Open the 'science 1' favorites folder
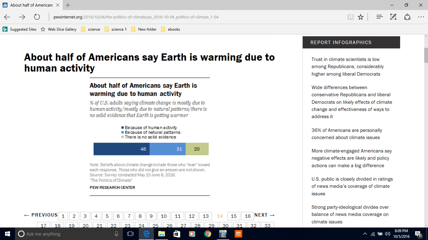This screenshot has height=240, width=428. click(116, 29)
